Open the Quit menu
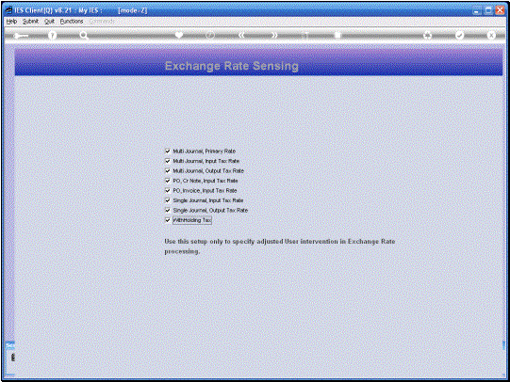 (49, 22)
